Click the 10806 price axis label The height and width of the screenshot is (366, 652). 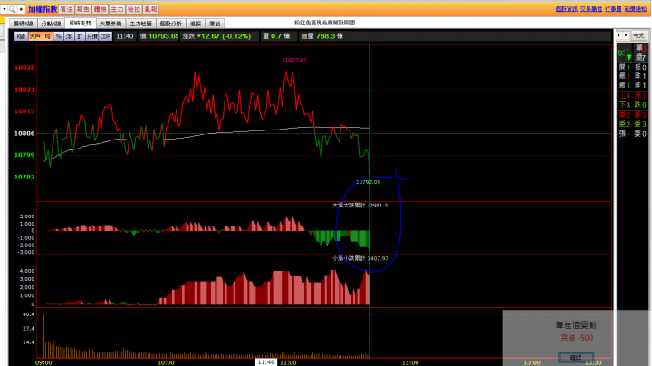coord(24,133)
